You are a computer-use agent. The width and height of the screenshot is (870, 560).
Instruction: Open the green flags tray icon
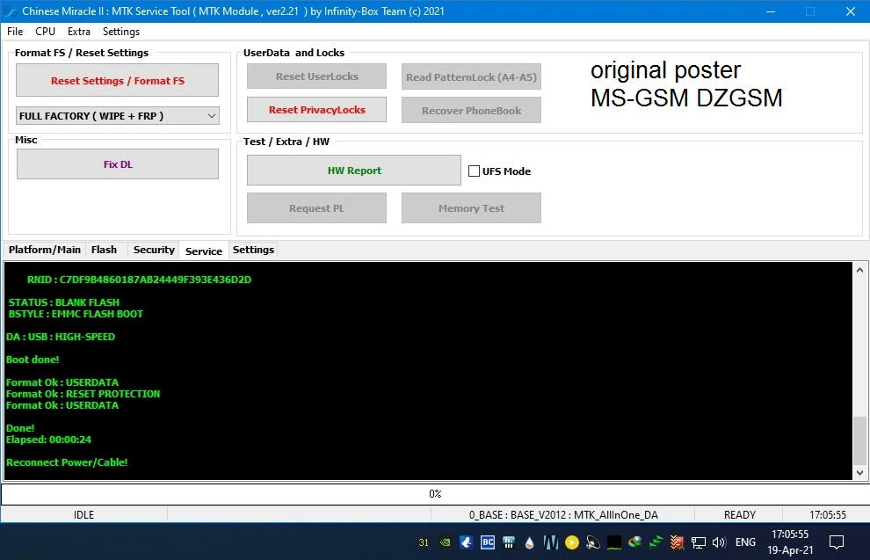[x=656, y=542]
